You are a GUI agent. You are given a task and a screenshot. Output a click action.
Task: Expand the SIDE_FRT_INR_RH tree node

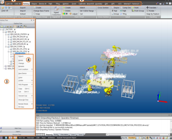coord(8,37)
